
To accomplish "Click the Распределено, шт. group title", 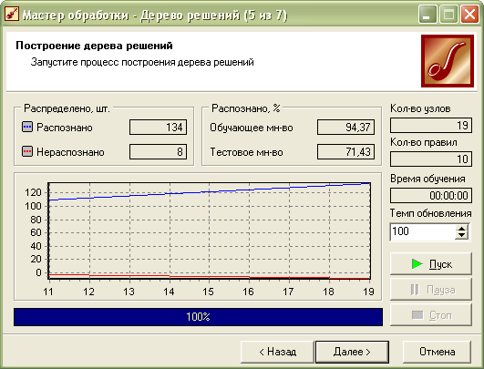I will coord(67,108).
